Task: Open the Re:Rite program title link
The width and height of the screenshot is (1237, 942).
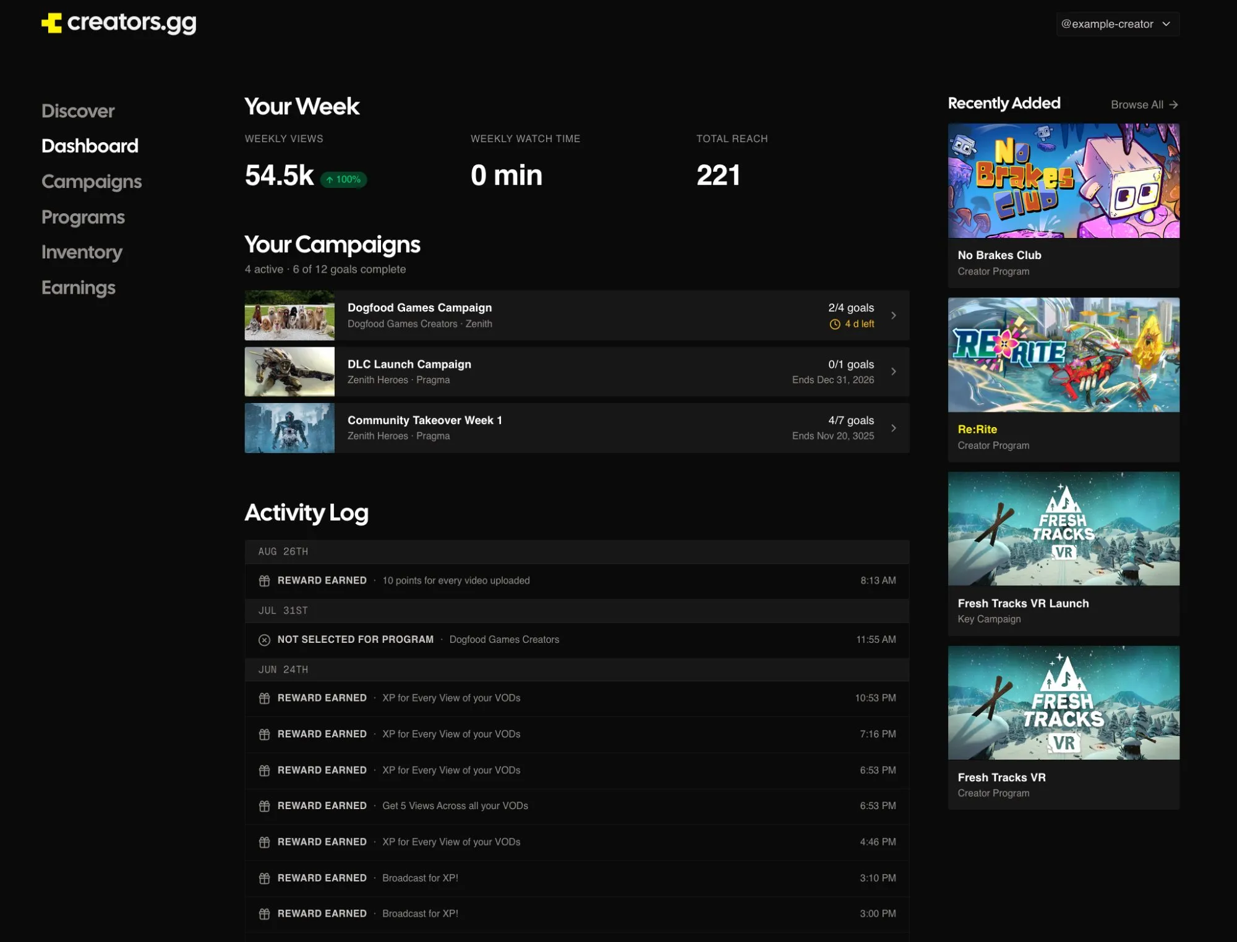Action: point(977,429)
